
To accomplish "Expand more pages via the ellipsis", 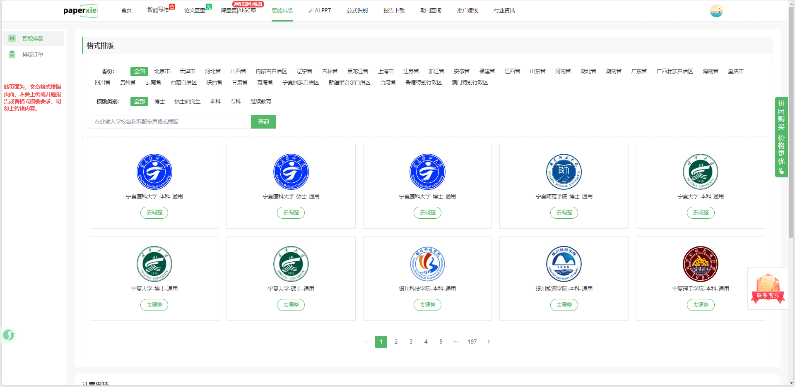I will pyautogui.click(x=455, y=342).
